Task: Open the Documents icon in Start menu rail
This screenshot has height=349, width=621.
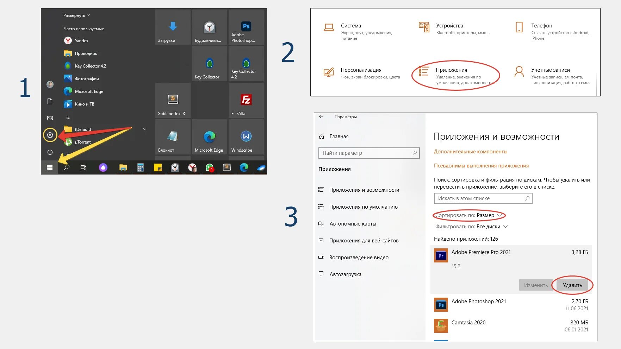Action: [x=50, y=101]
